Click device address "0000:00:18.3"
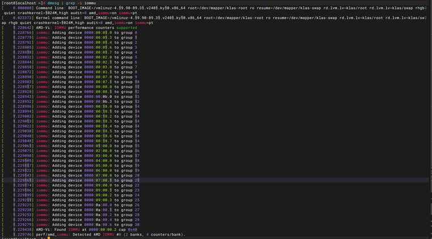 (x=98, y=121)
